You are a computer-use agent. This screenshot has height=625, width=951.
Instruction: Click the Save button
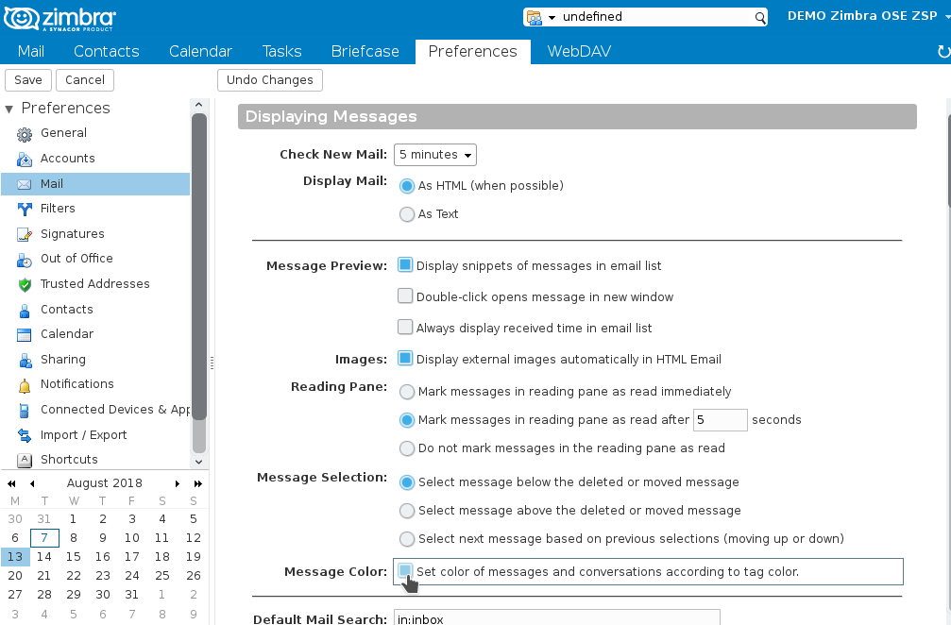tap(28, 80)
